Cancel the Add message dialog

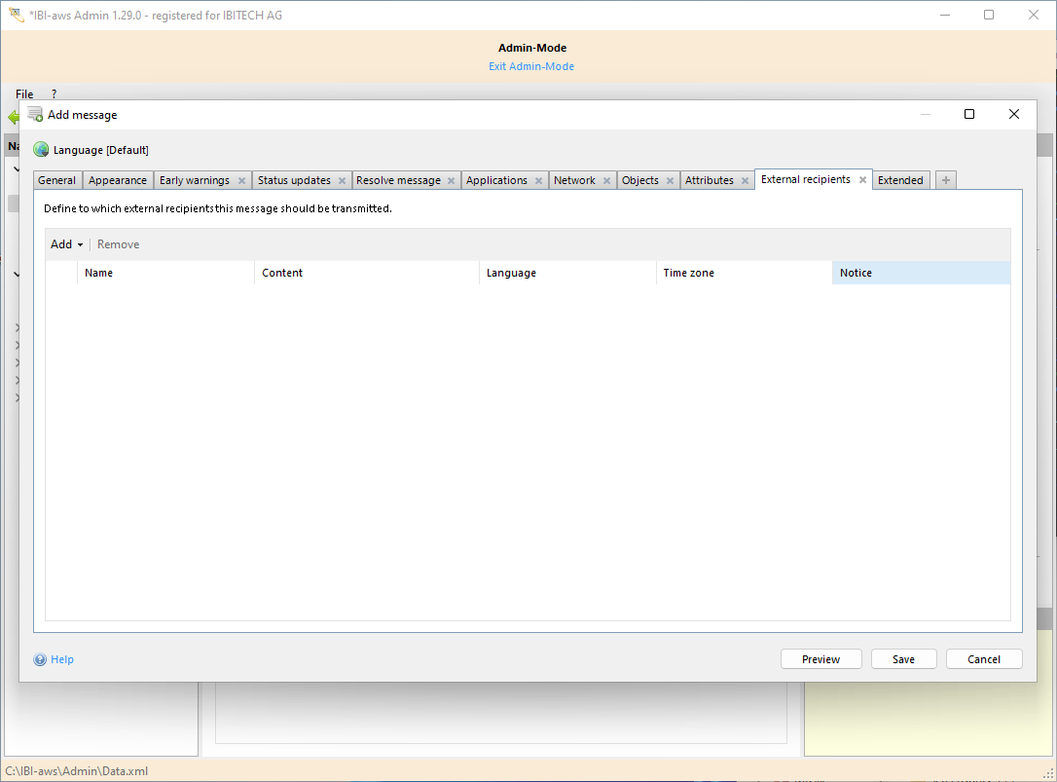pyautogui.click(x=983, y=659)
